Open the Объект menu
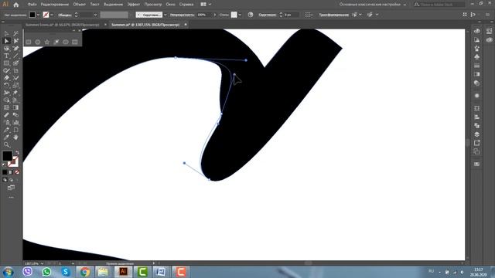The height and width of the screenshot is (278, 495). coord(79,5)
